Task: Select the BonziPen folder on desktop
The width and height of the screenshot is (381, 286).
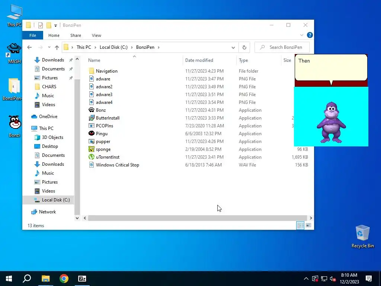Action: tap(13, 89)
